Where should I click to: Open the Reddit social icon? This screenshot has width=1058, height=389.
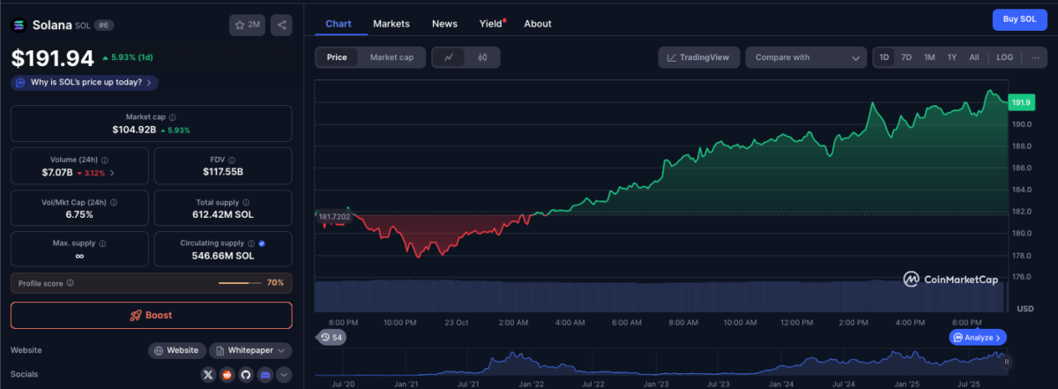[227, 375]
